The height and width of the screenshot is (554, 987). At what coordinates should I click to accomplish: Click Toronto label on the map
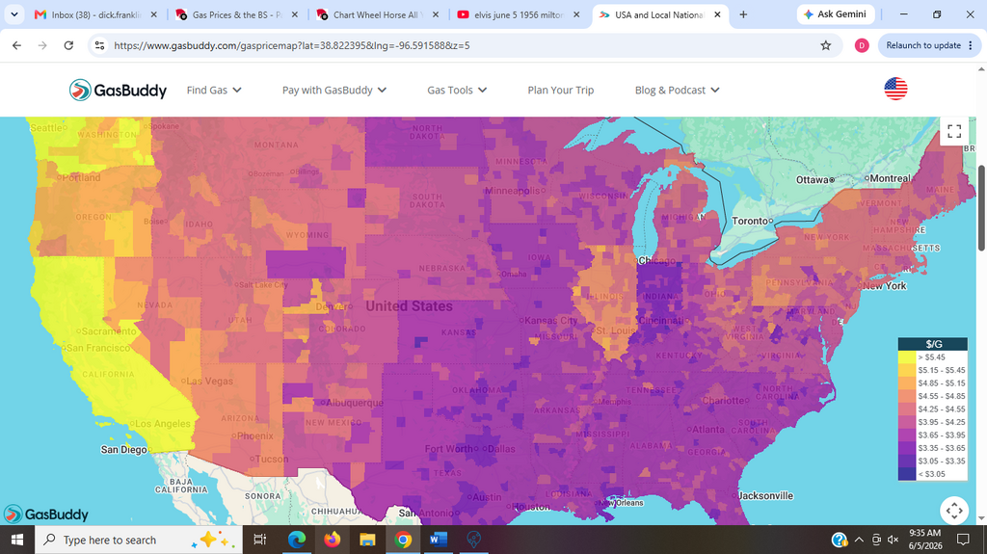(x=752, y=221)
